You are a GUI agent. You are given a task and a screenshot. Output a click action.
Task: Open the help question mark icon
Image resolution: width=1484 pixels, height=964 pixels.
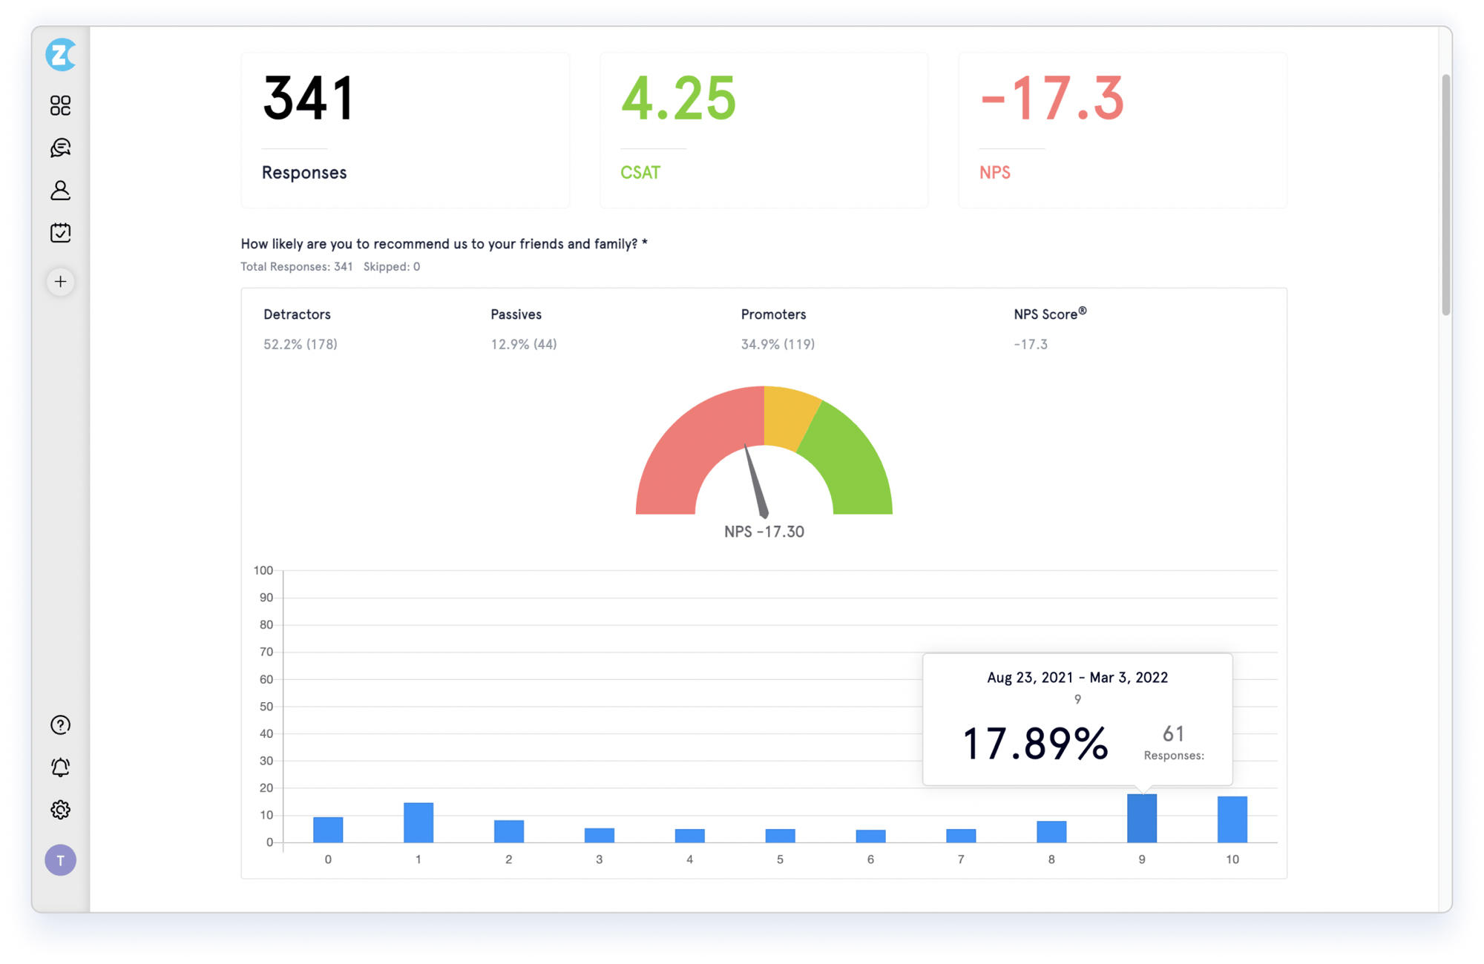(x=60, y=724)
